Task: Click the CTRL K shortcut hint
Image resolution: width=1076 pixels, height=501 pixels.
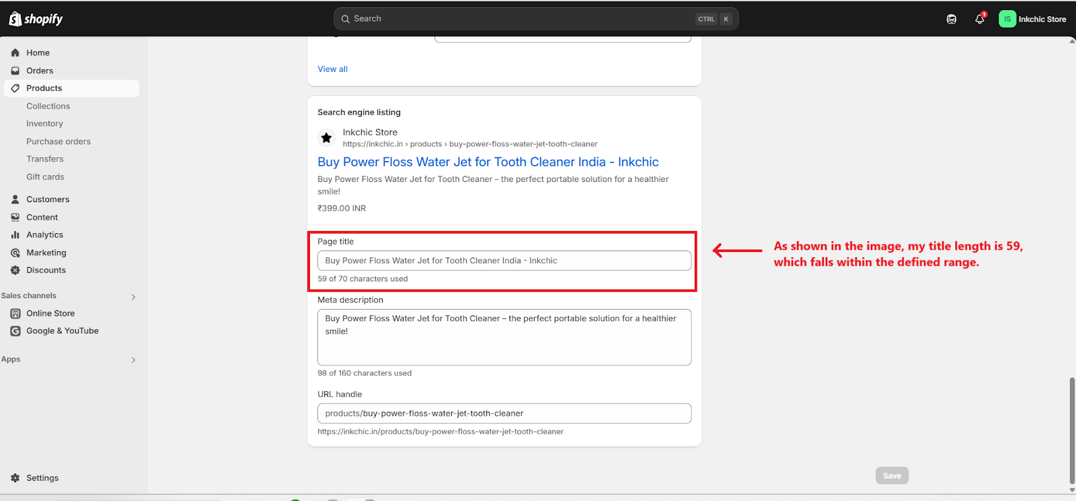Action: (x=714, y=19)
